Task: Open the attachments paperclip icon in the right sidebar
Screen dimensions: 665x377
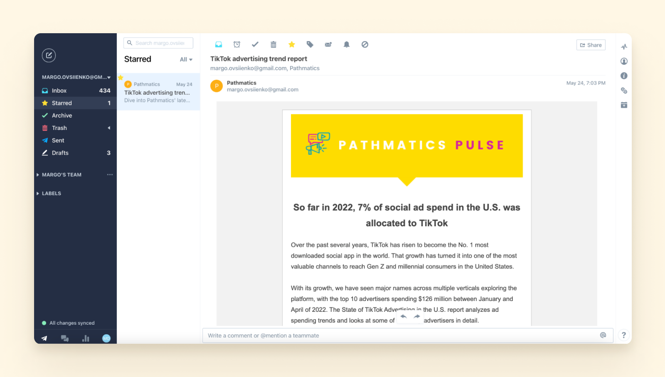Action: click(x=624, y=90)
